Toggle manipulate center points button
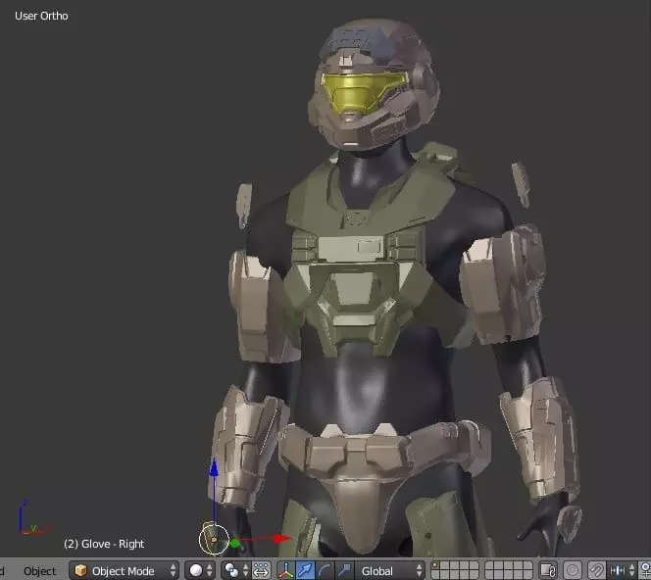Viewport: 651px width, 580px height. (x=261, y=571)
